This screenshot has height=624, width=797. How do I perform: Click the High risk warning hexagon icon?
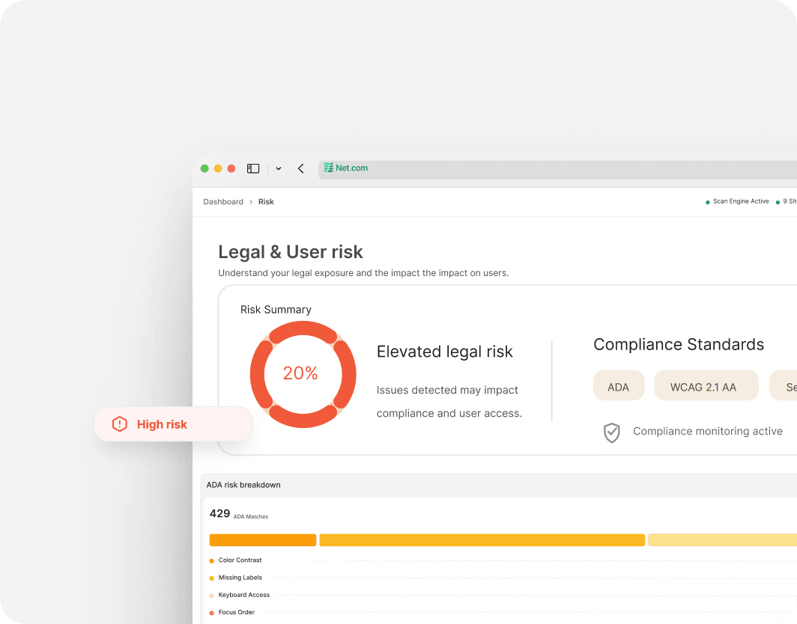tap(119, 424)
